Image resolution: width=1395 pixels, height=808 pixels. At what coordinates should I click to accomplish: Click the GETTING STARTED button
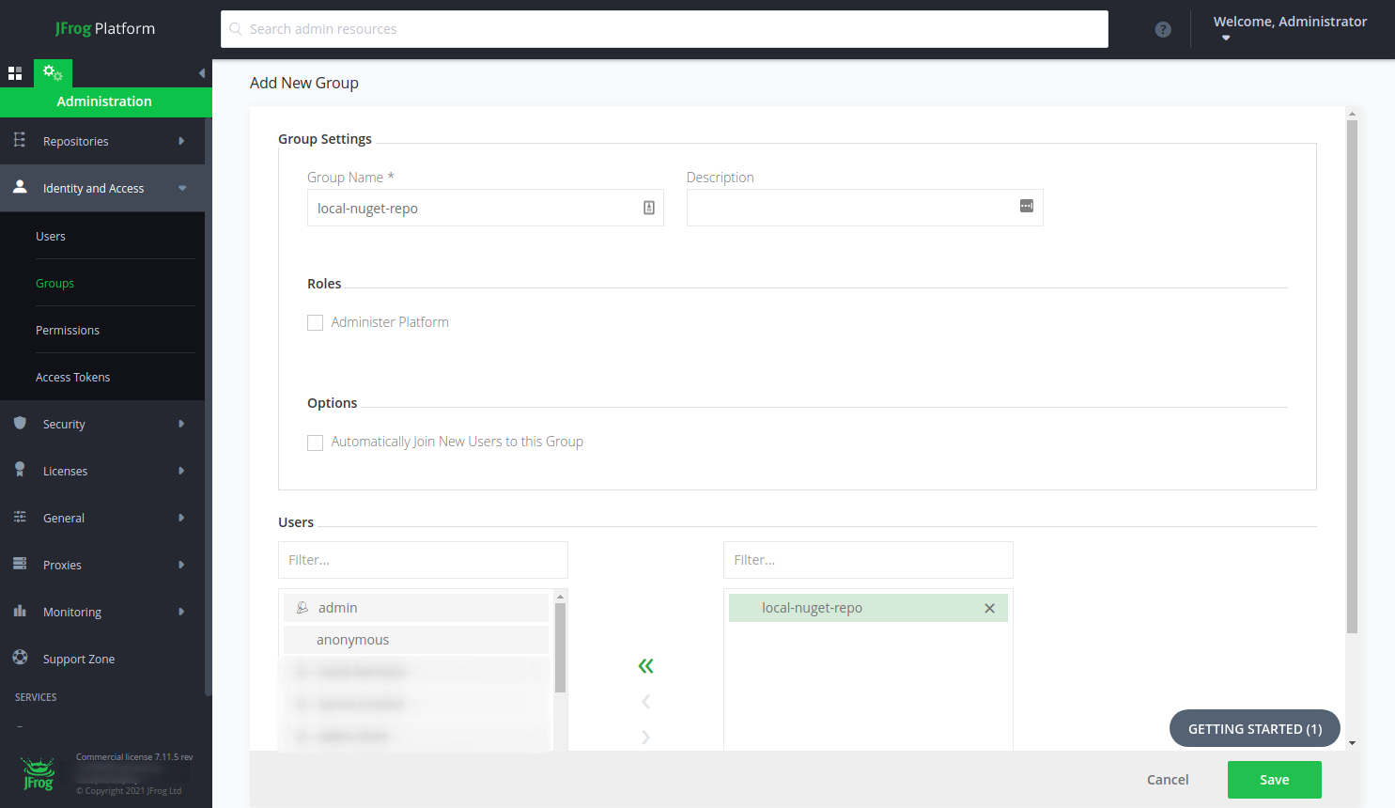(x=1254, y=728)
